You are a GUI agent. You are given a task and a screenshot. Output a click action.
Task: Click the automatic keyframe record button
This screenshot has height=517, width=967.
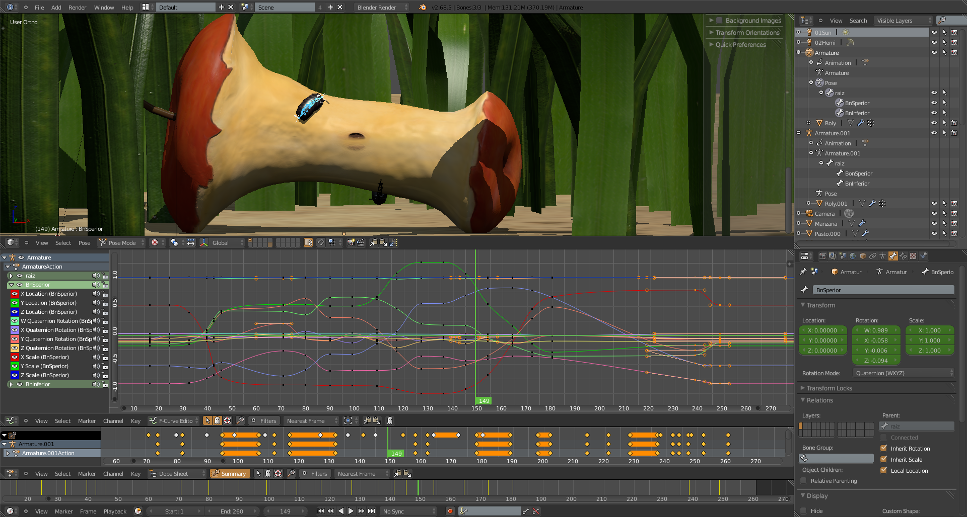[x=450, y=511]
